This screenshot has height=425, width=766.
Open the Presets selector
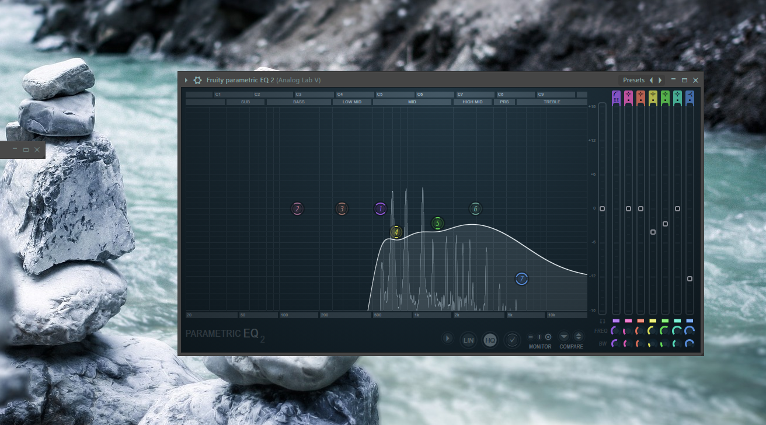633,80
